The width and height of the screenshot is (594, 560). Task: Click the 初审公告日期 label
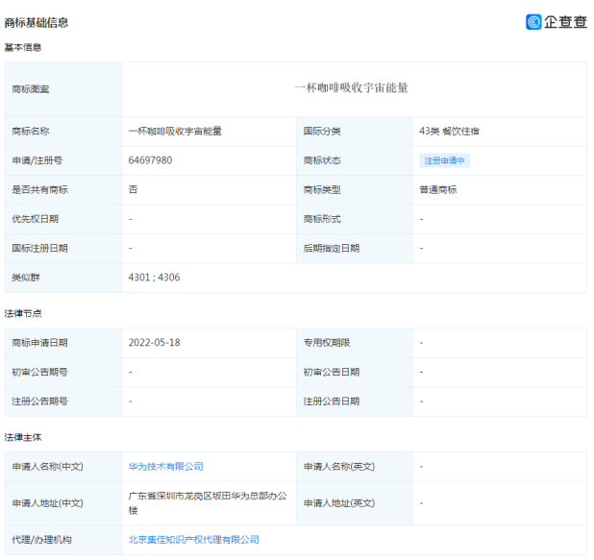coord(332,372)
